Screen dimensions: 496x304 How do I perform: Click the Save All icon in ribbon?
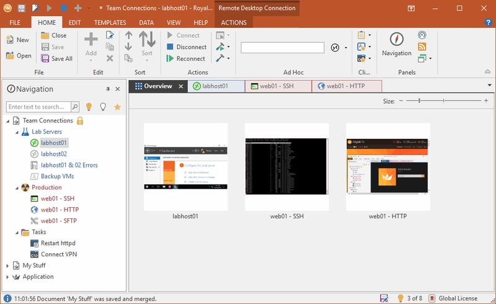coord(45,58)
